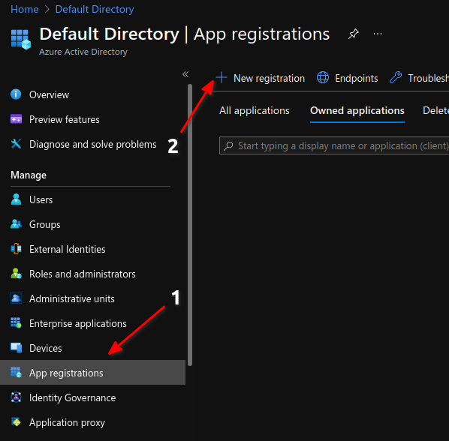This screenshot has height=441, width=449.
Task: Click the External Identities icon
Action: tap(16, 249)
